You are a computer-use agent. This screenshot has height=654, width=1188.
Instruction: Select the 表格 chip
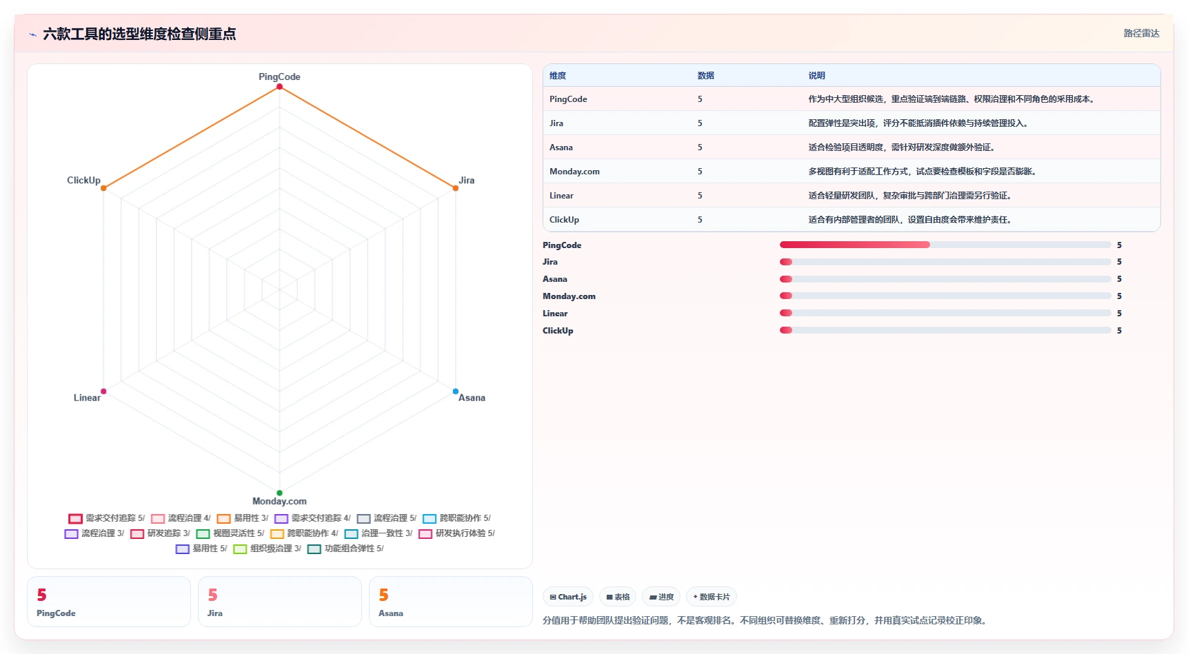(x=618, y=597)
